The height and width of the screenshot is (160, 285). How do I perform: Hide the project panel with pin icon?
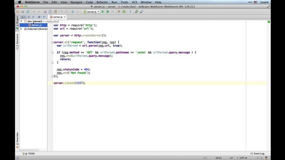pyautogui.click(x=45, y=17)
